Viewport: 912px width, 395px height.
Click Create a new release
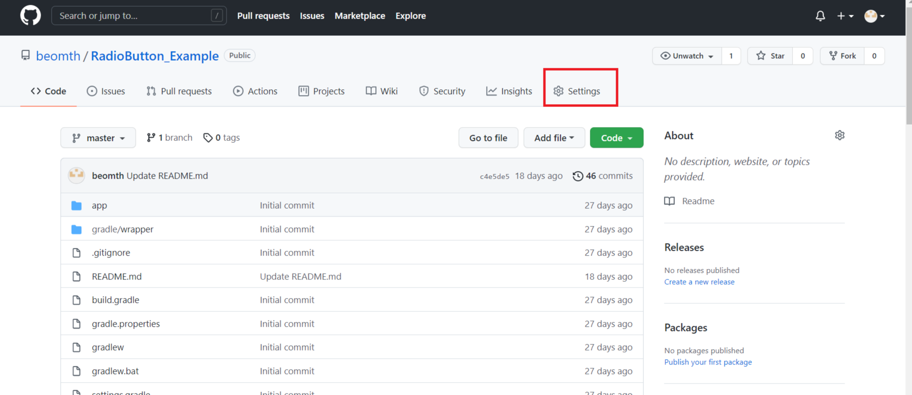coord(699,282)
